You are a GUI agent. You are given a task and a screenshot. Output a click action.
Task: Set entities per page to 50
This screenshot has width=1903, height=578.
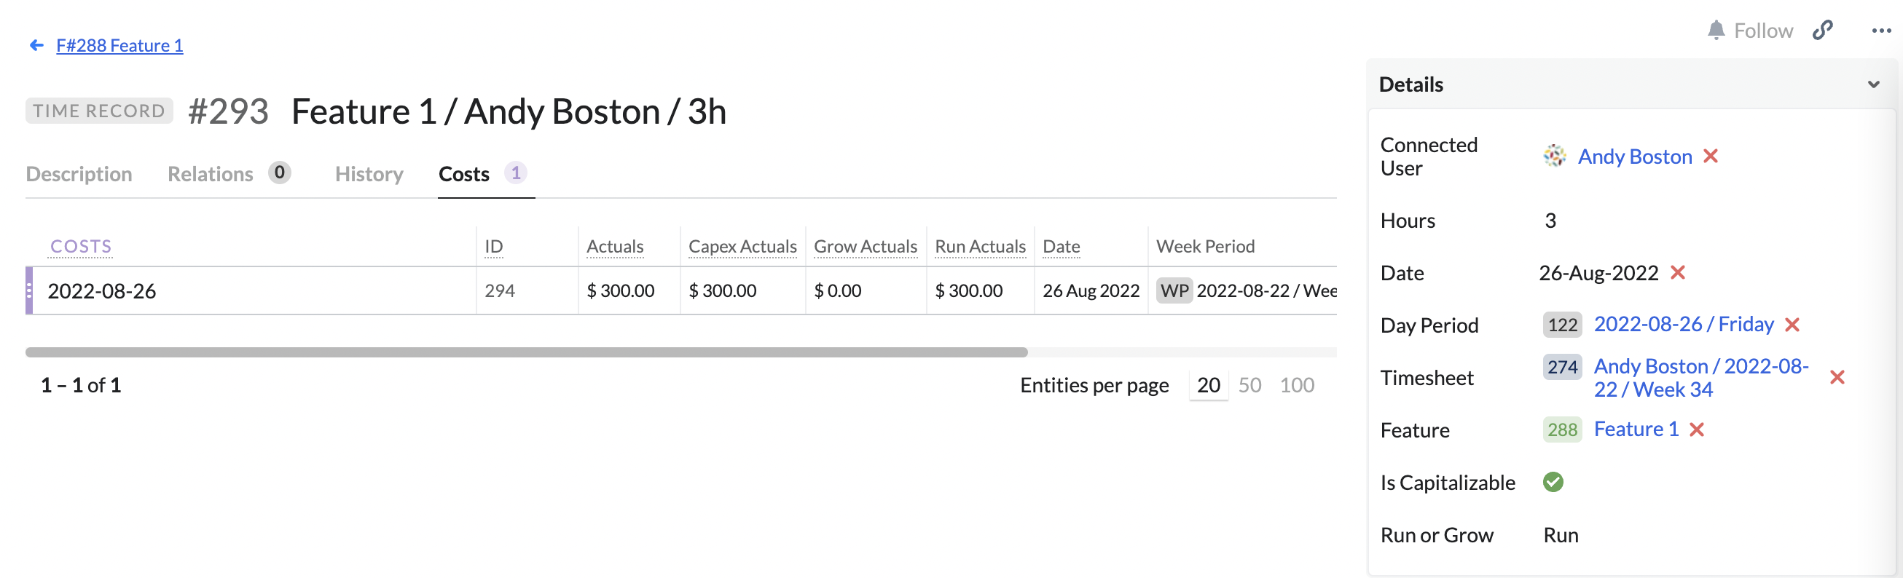tap(1250, 384)
